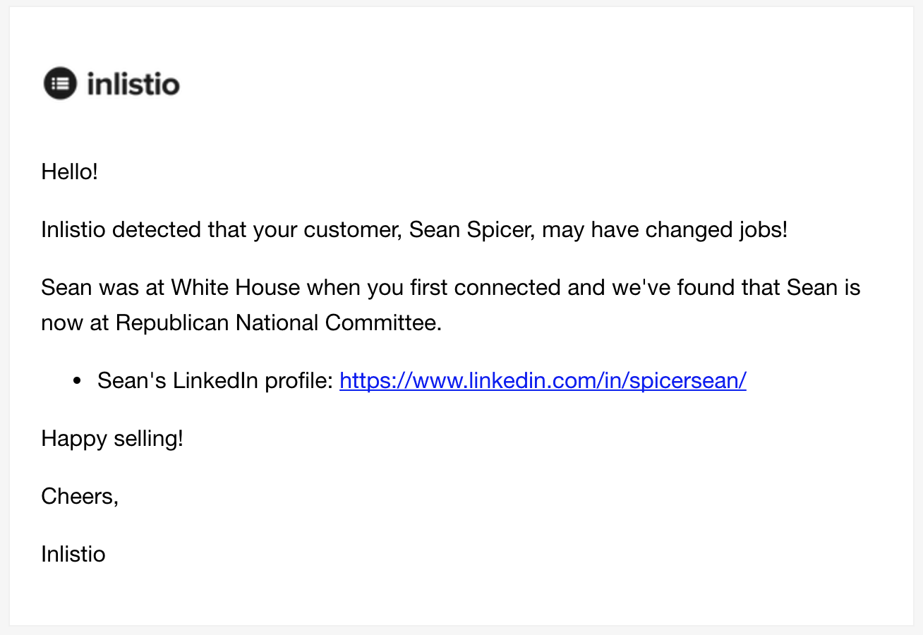Click the "Inlistio" signature at the bottom
The image size is (923, 635).
point(73,554)
